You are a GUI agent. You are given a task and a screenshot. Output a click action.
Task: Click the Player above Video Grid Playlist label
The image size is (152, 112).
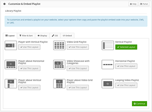[80, 81]
